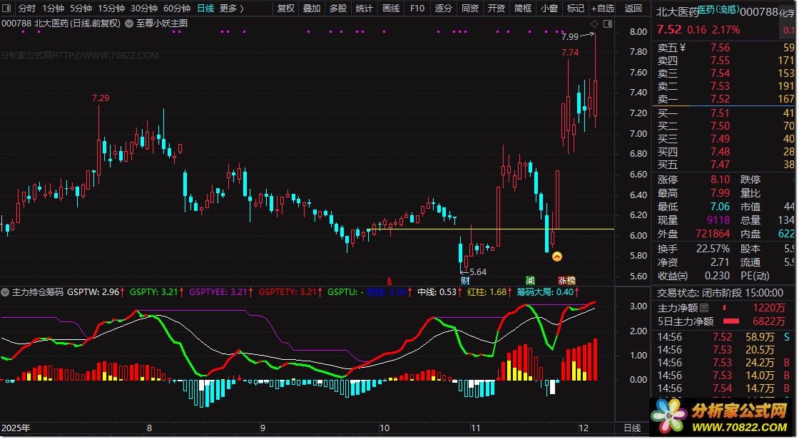Open F10 company information

click(x=417, y=8)
